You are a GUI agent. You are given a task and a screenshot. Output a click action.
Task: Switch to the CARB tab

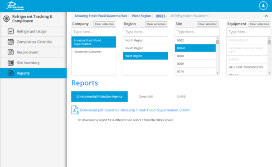(181, 96)
